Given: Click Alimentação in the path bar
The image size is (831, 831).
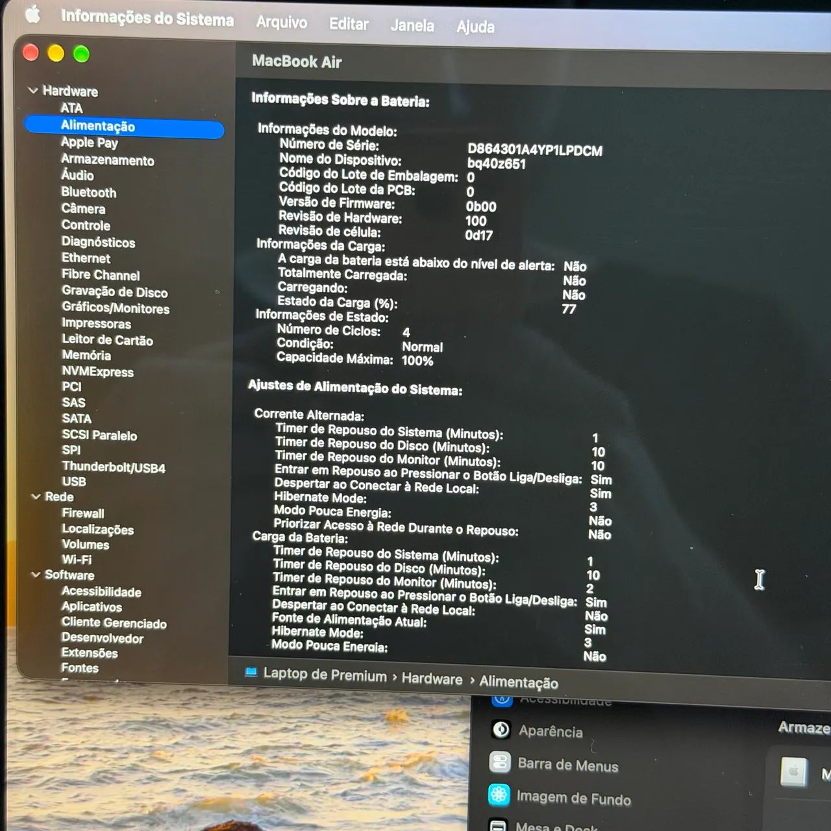Looking at the screenshot, I should 519,682.
